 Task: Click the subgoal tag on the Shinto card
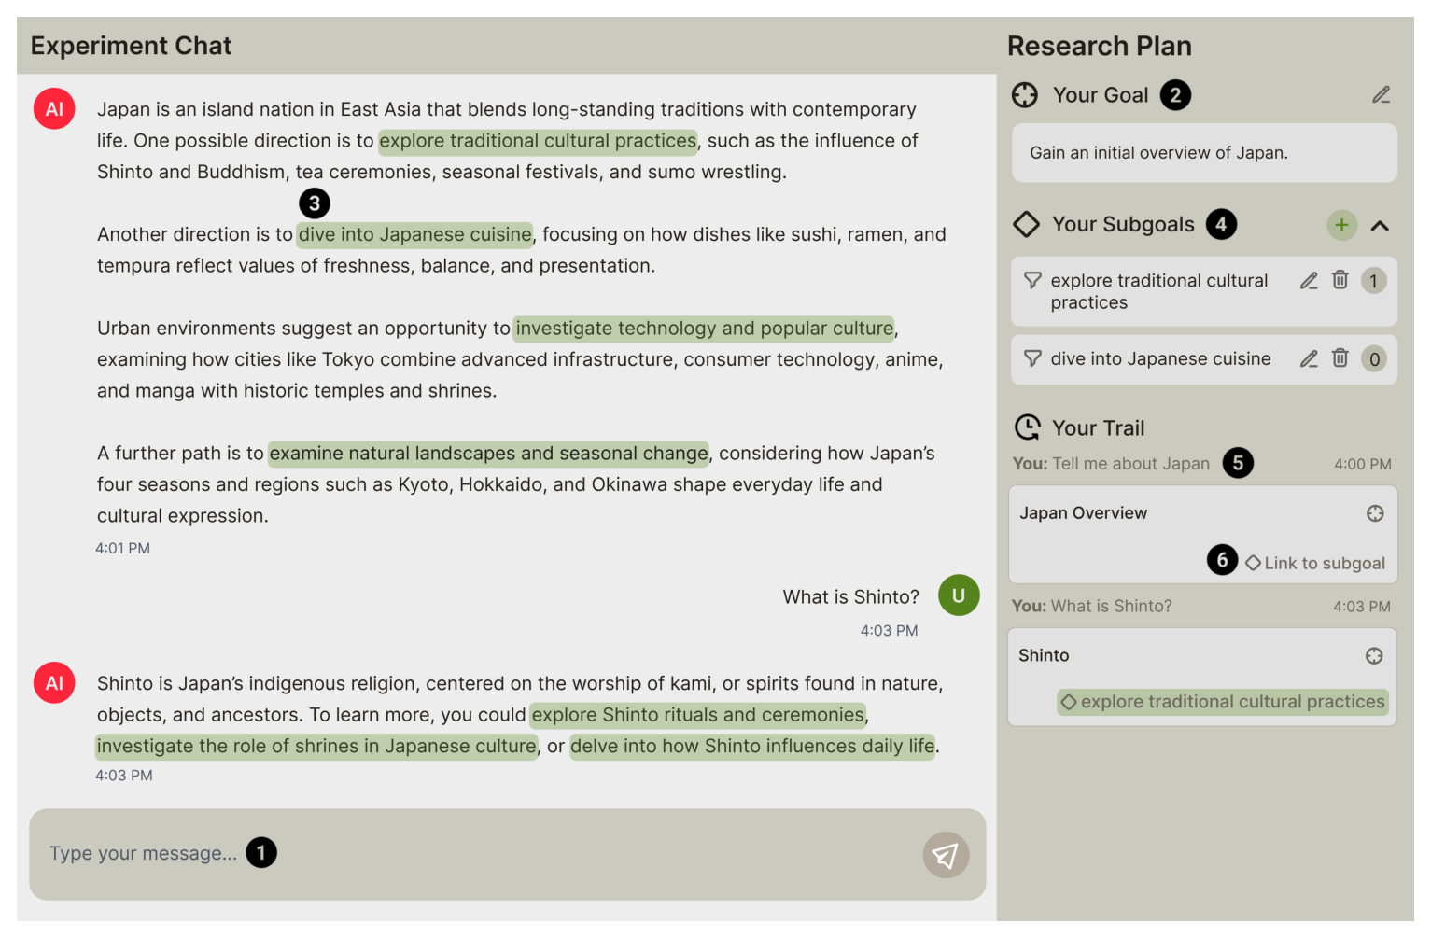click(1223, 702)
